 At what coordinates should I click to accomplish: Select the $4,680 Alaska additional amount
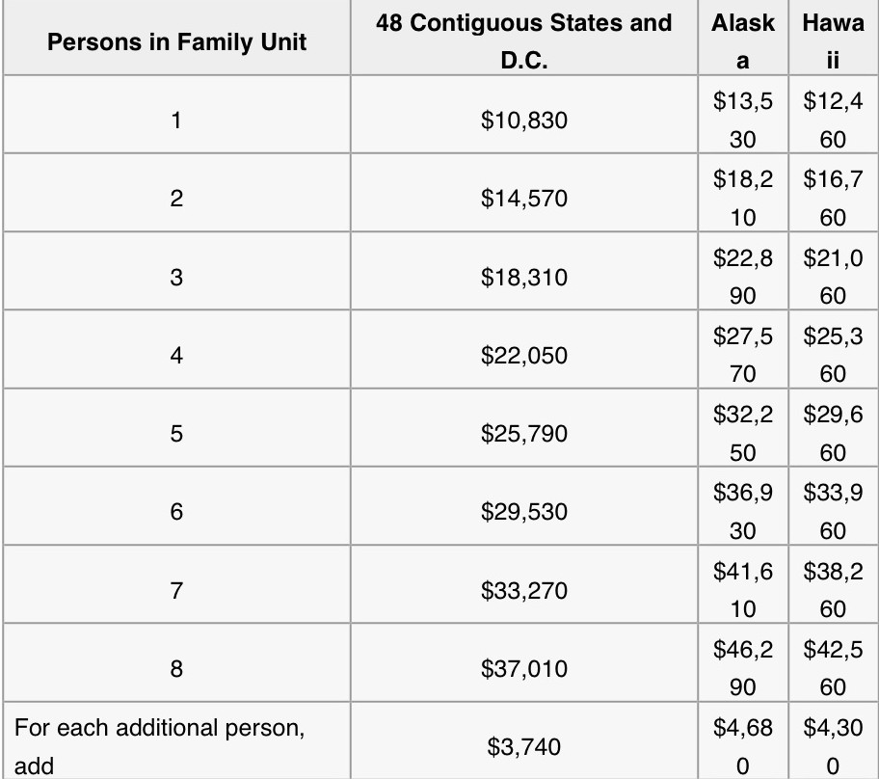click(742, 746)
